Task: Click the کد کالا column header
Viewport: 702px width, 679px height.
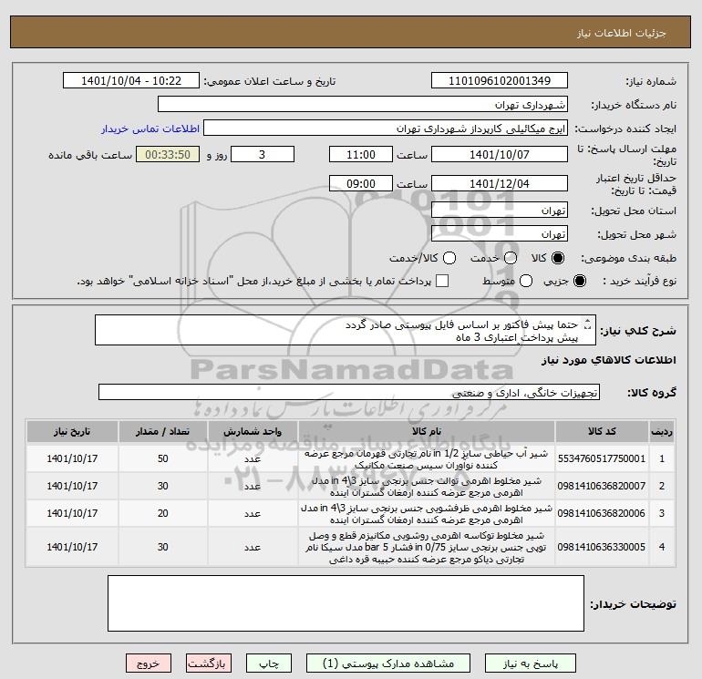Action: point(602,431)
